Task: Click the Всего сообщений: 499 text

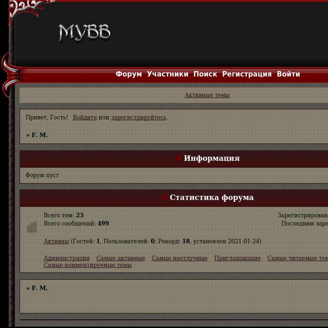Action: click(x=76, y=223)
